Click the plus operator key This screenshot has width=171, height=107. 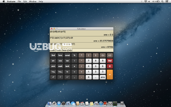pos(82,72)
